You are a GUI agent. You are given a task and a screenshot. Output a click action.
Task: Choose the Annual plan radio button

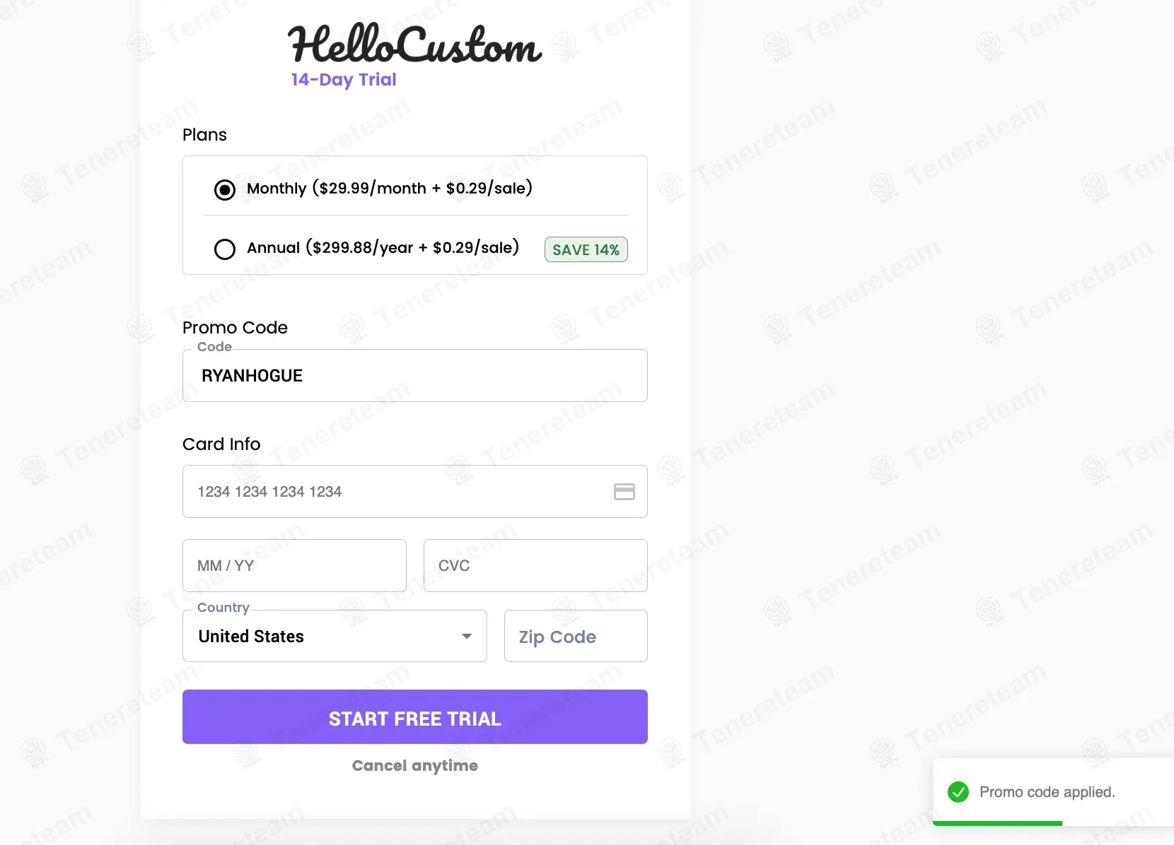tap(225, 249)
